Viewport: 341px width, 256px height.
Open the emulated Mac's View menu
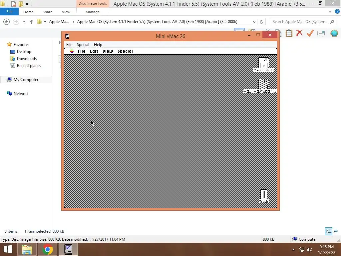pos(108,51)
